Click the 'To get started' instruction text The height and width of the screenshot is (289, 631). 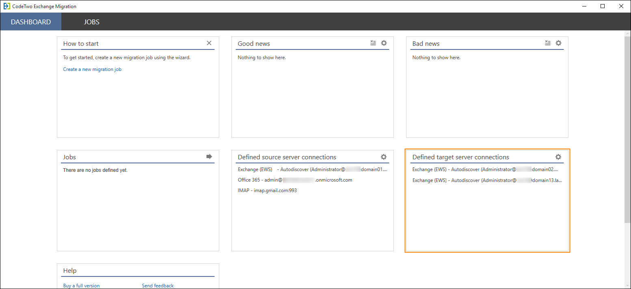click(127, 58)
